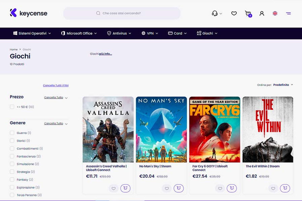
Task: Check the Guerra genre filter
Action: (x=12, y=133)
